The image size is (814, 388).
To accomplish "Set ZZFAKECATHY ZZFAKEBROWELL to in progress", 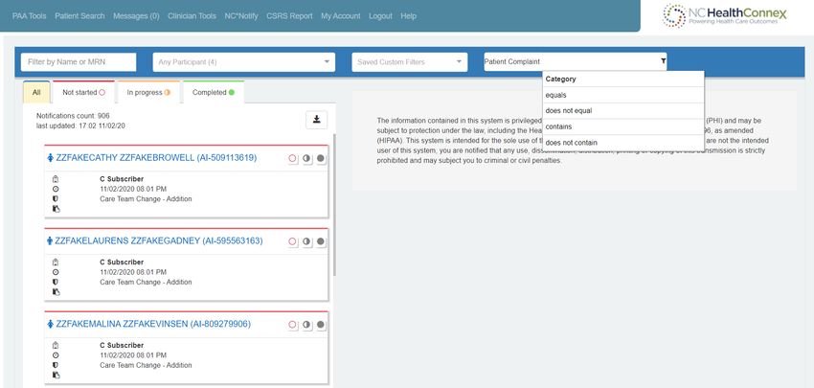I will point(306,158).
